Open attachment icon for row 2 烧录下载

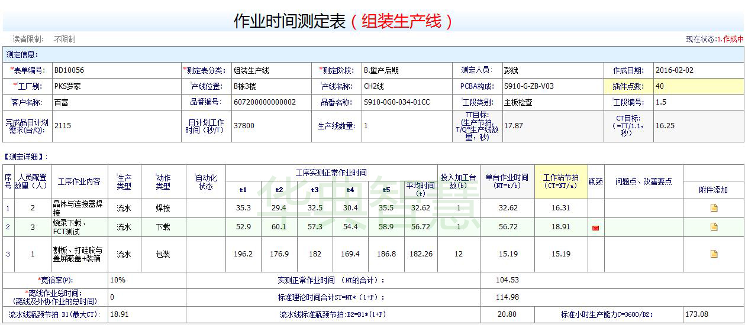coord(714,227)
